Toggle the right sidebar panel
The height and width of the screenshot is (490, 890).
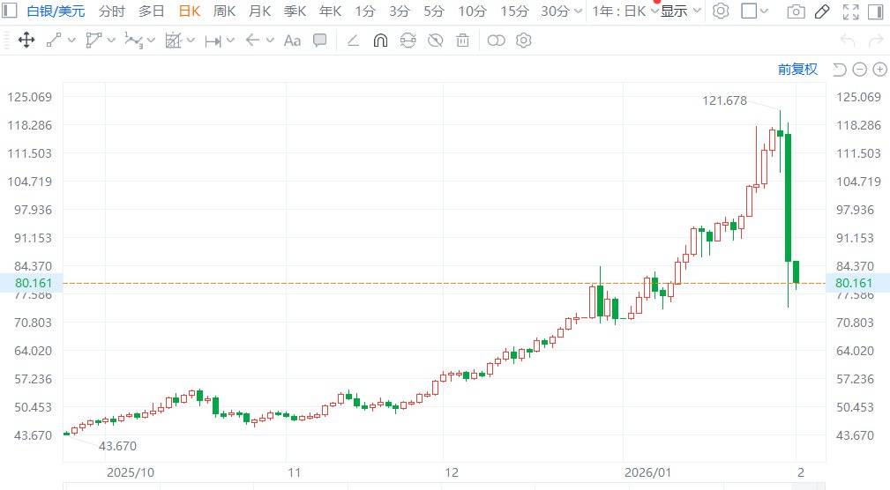[876, 11]
